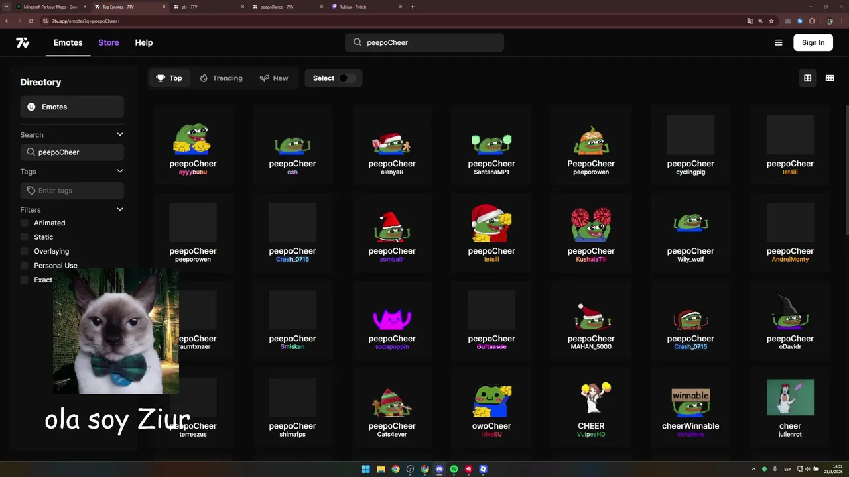Click the page's vertical scrollbar thumb
The image size is (849, 477).
pos(846,169)
